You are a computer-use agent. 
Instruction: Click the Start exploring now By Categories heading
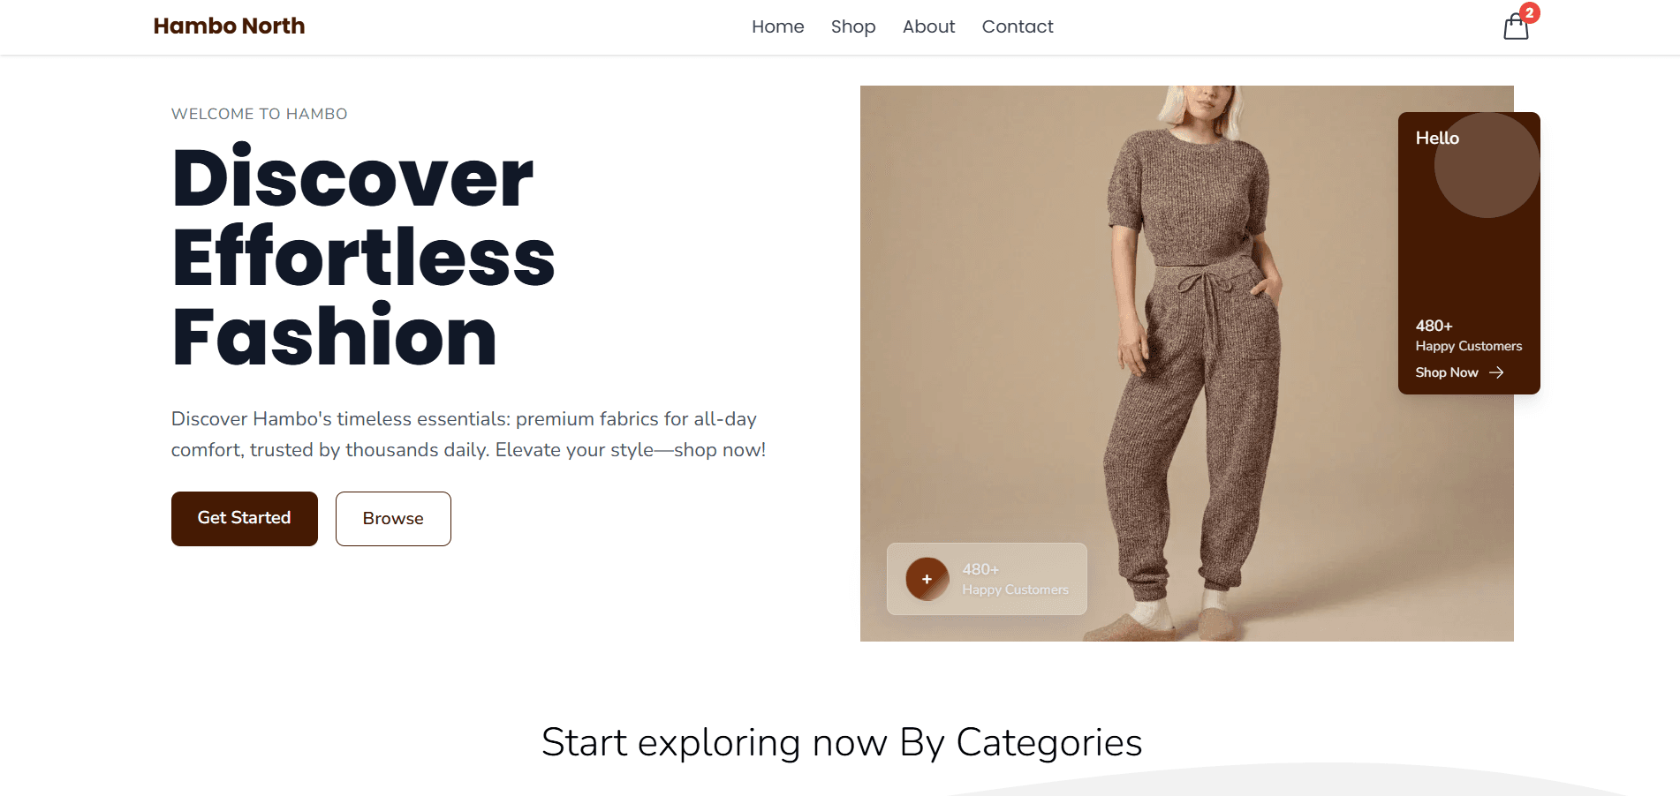(842, 742)
